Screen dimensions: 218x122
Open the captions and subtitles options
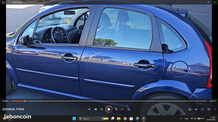[x=190, y=109]
